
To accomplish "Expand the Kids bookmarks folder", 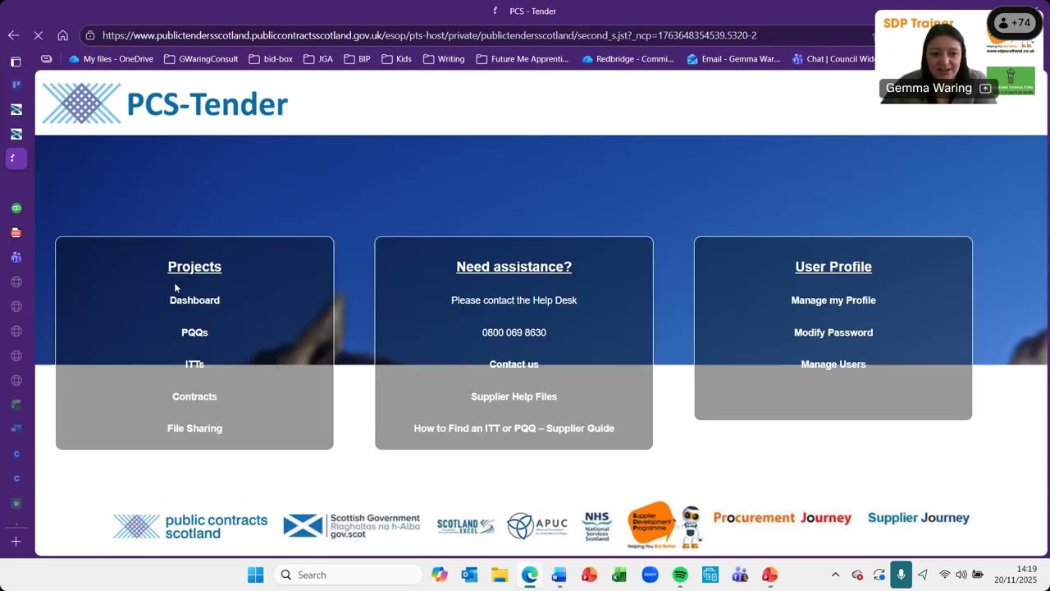I will (x=397, y=59).
